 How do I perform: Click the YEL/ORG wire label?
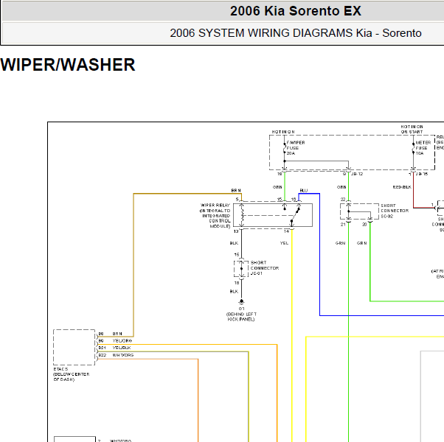122,341
